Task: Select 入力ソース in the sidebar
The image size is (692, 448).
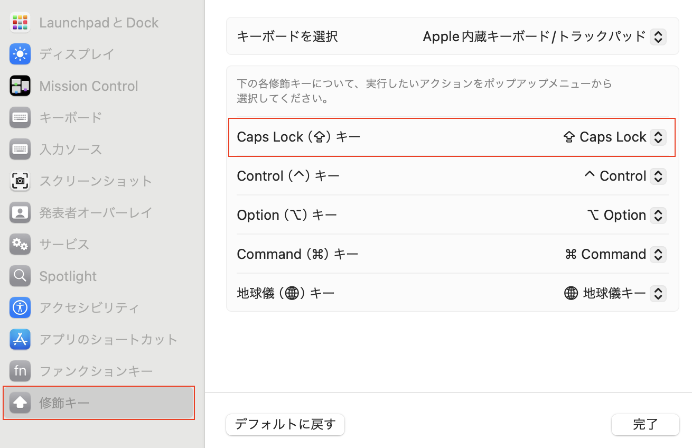Action: point(70,149)
